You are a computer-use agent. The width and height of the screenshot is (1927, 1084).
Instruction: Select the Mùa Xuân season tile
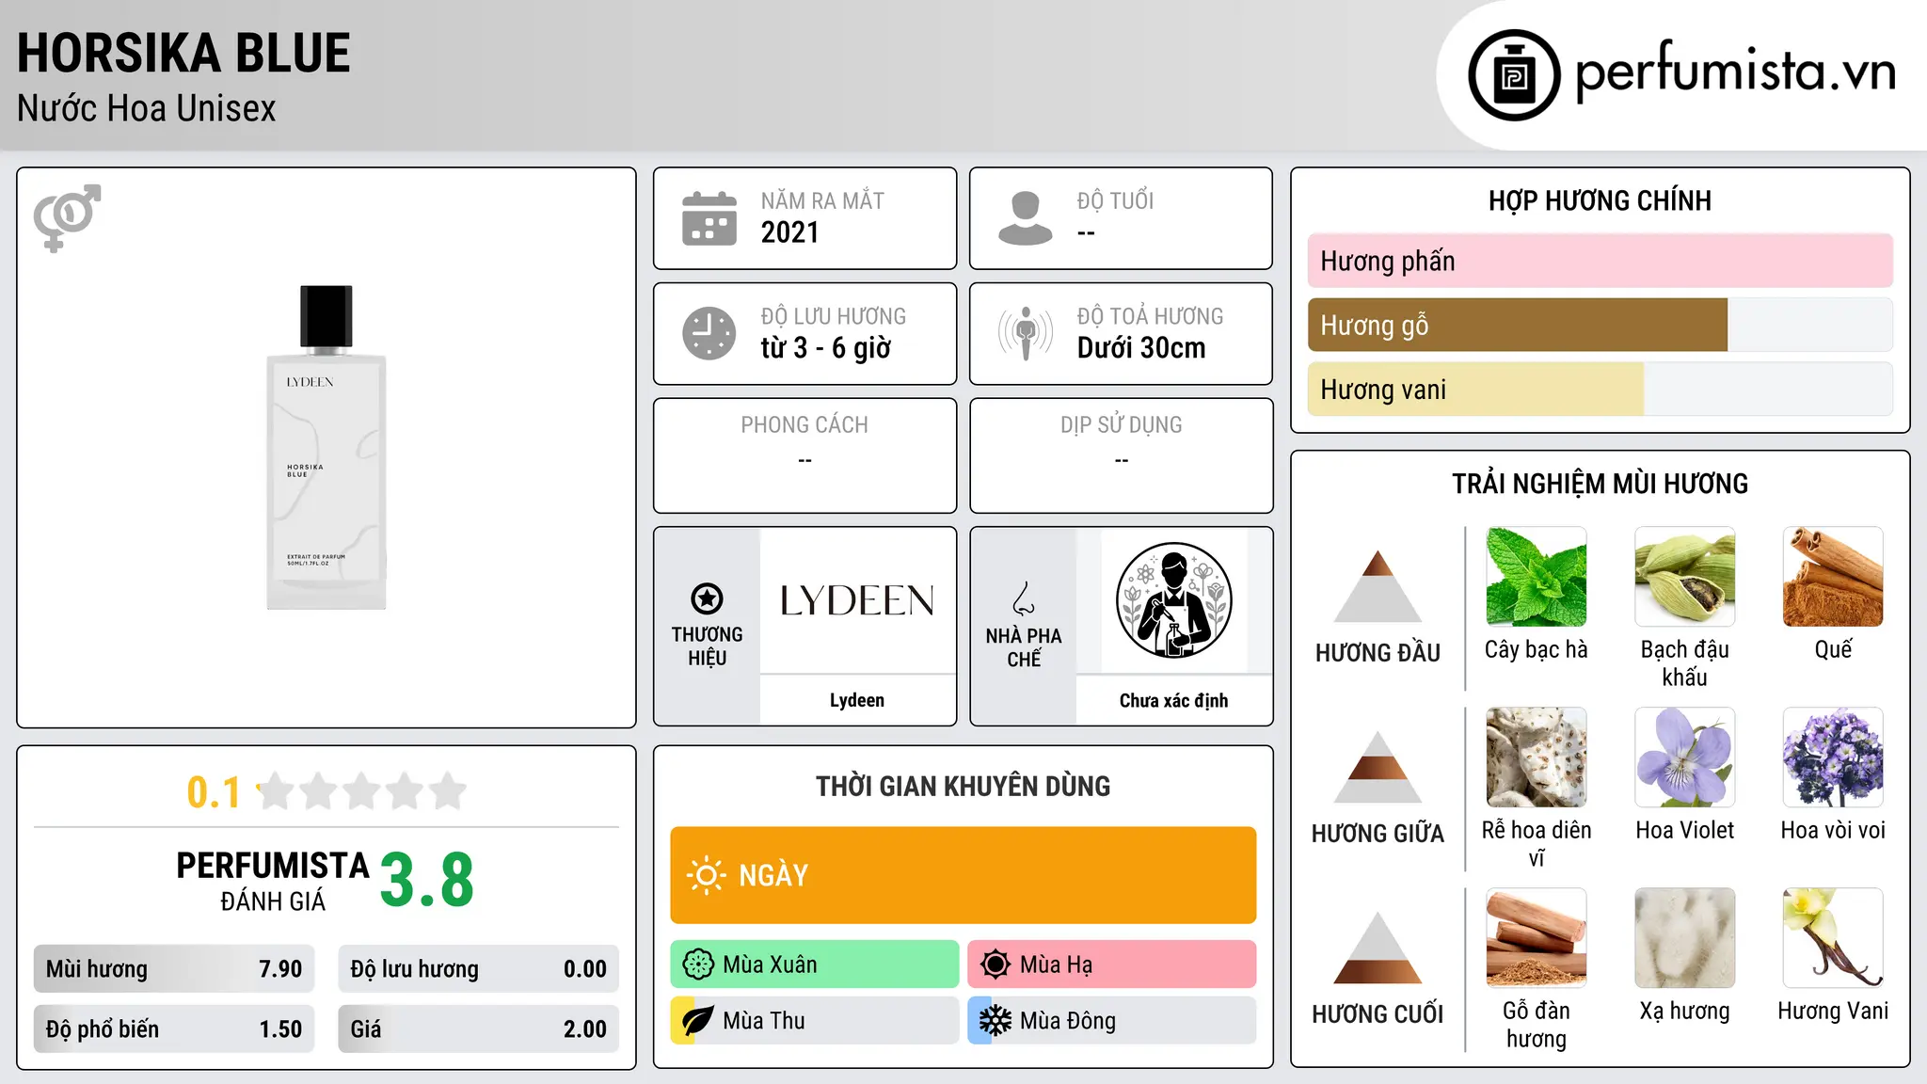pyautogui.click(x=815, y=964)
